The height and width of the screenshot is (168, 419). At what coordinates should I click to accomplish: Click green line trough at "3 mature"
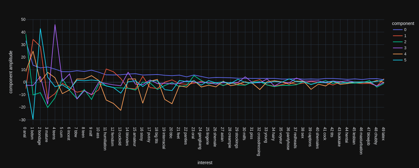48,107
